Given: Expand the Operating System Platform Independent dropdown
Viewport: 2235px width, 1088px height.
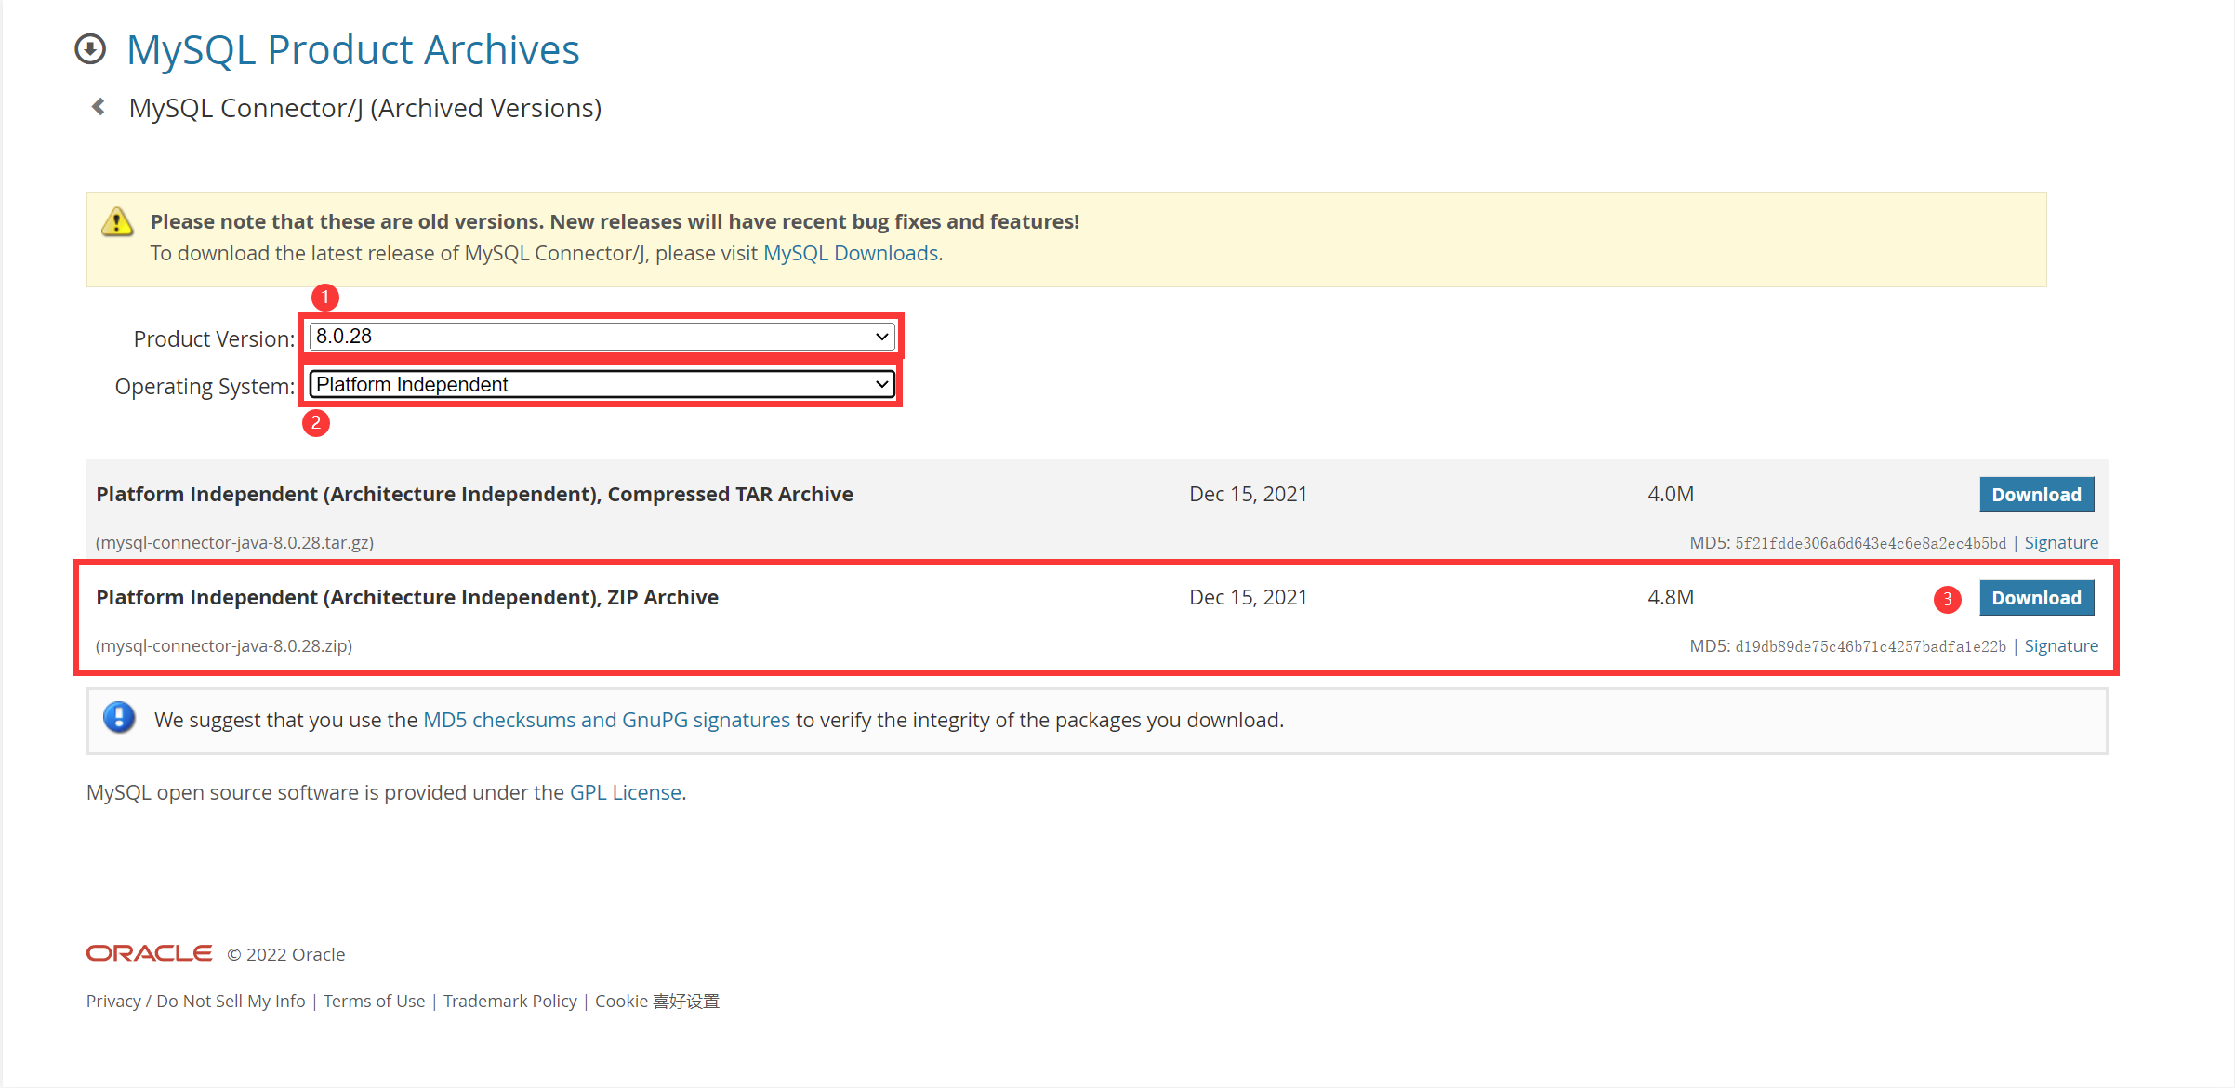Looking at the screenshot, I should pyautogui.click(x=602, y=384).
